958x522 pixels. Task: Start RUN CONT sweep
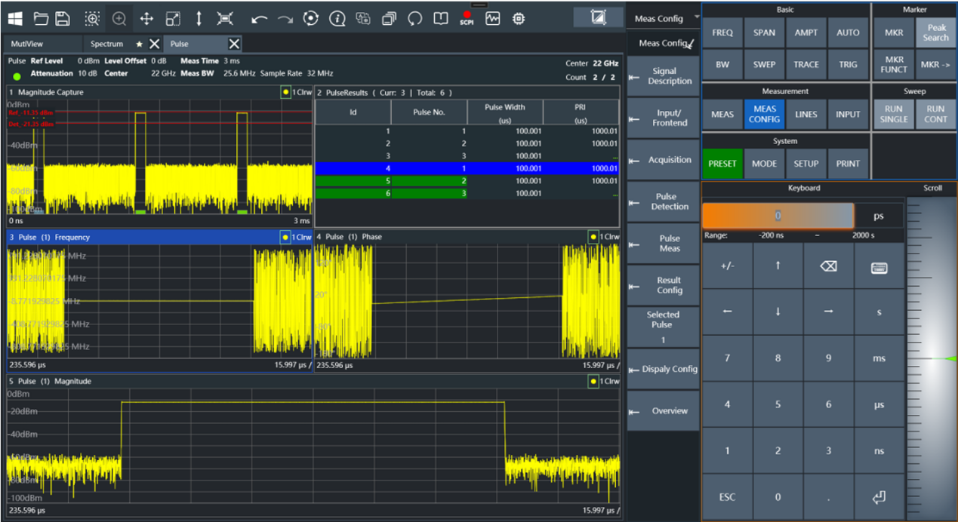(x=935, y=114)
